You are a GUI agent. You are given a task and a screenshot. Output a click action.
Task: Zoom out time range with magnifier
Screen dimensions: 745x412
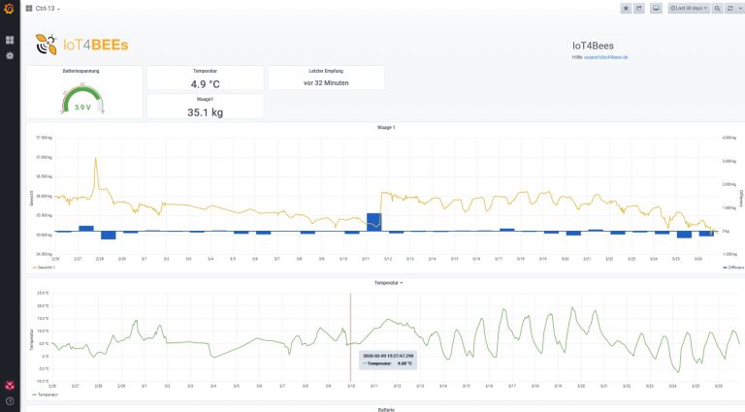(717, 8)
